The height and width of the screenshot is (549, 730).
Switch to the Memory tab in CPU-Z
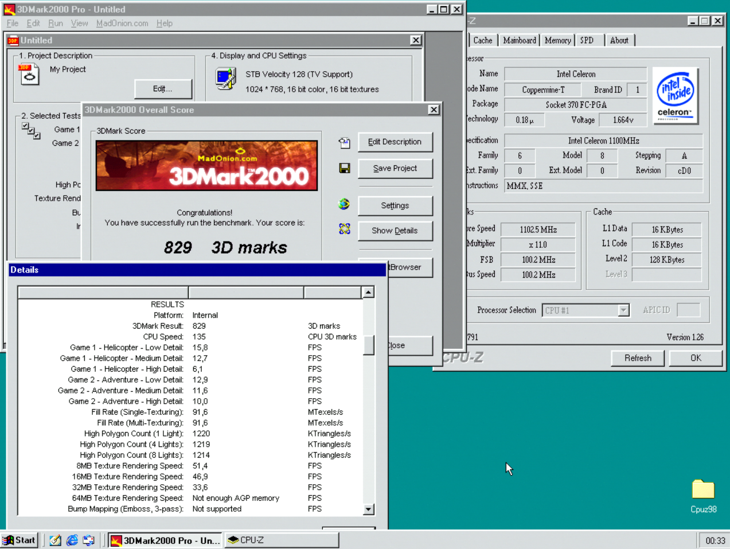[557, 40]
